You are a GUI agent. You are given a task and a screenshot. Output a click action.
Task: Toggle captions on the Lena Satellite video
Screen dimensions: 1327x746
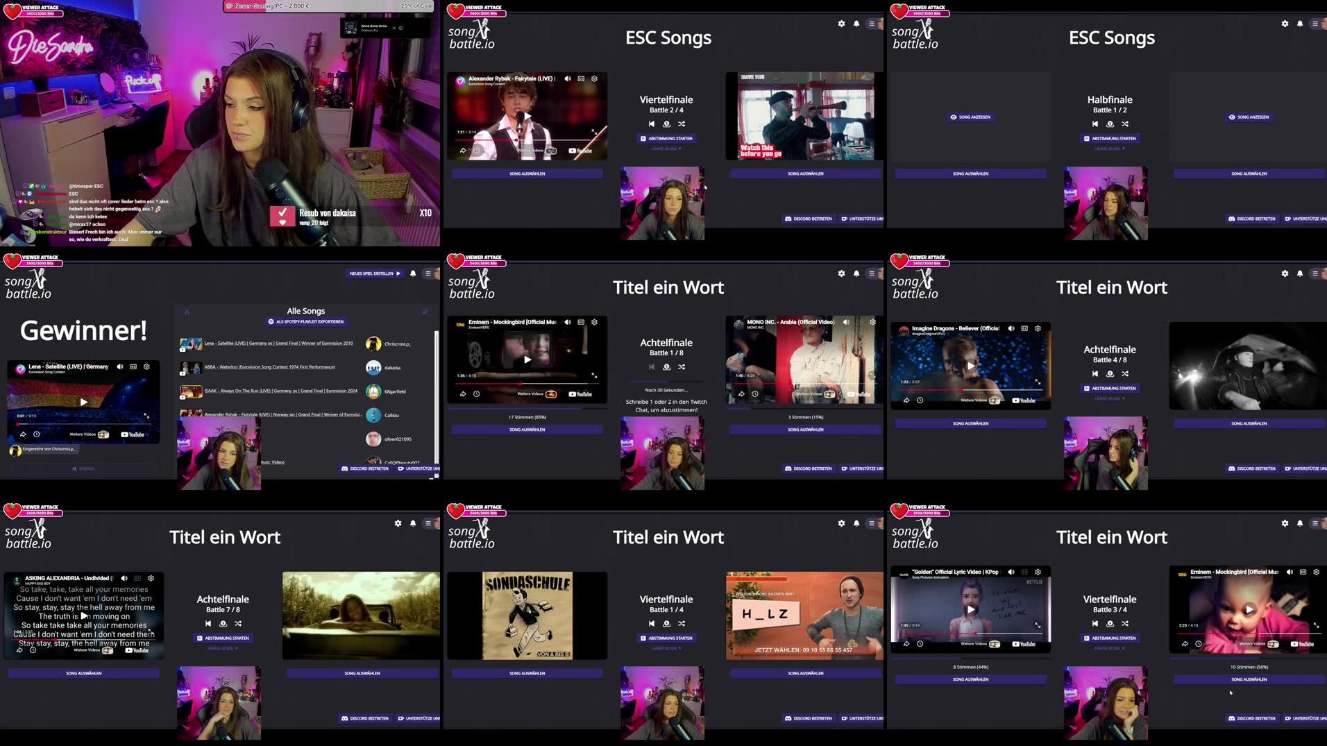click(x=133, y=366)
